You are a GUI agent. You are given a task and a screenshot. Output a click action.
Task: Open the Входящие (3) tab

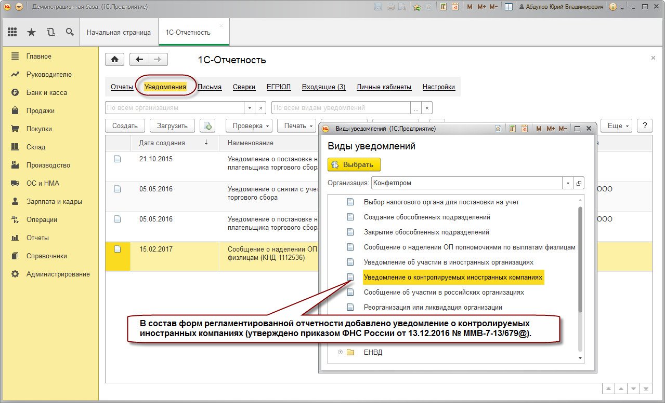click(323, 87)
